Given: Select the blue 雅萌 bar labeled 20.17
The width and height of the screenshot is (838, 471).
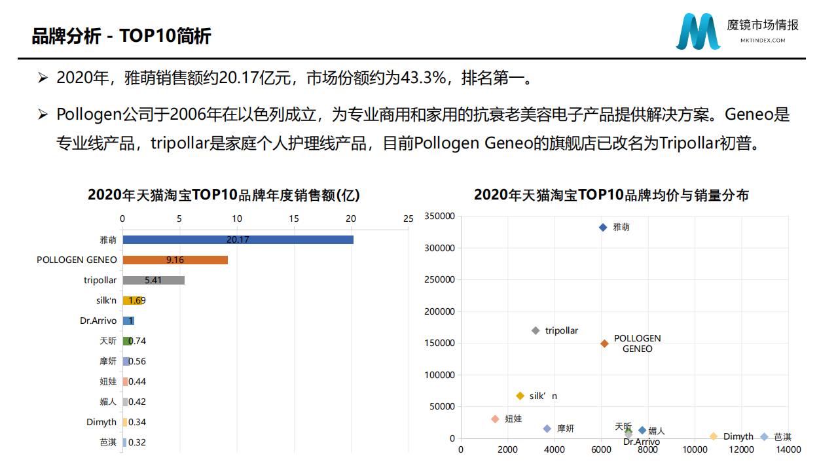Looking at the screenshot, I should (x=238, y=239).
